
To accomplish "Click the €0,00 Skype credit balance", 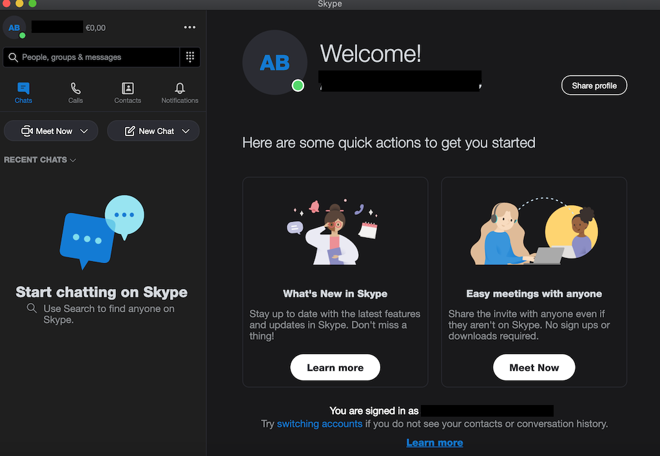I will tap(95, 28).
